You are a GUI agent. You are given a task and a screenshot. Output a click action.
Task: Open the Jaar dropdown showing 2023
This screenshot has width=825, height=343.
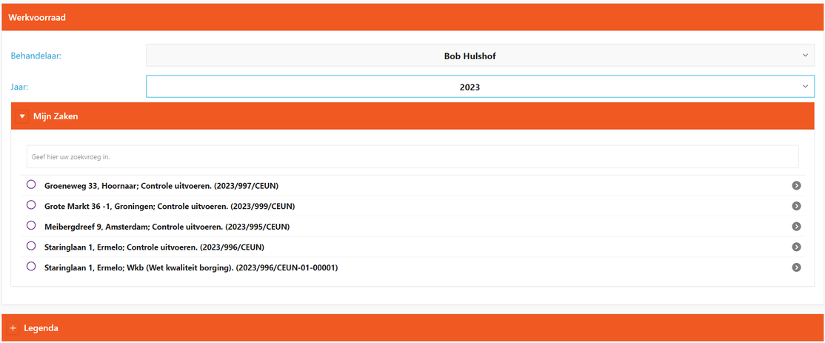[x=480, y=87]
